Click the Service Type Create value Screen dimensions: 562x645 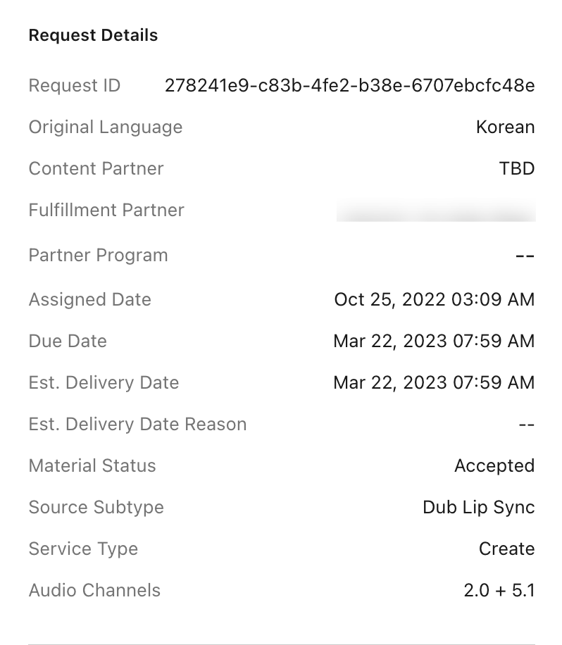coord(507,549)
